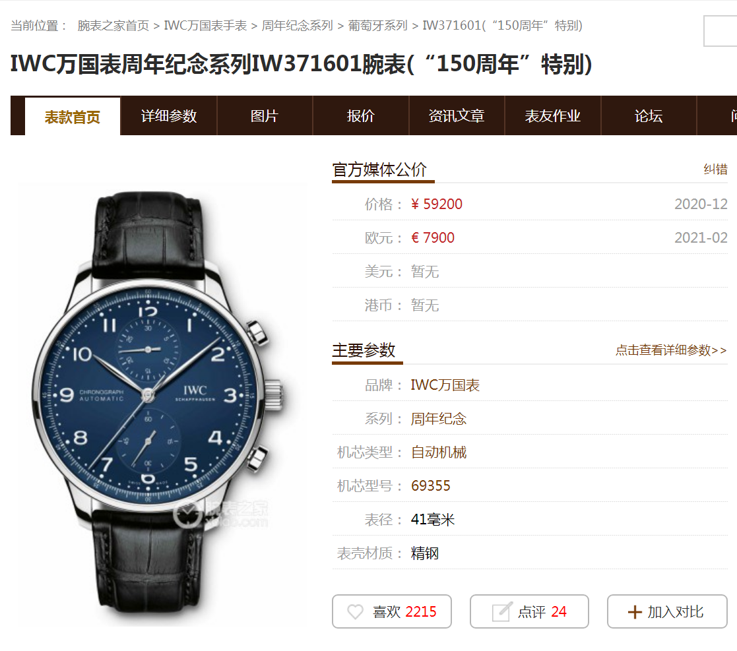Screen dimensions: 737x651
Task: Open the 详细参数 tab
Action: pyautogui.click(x=169, y=116)
